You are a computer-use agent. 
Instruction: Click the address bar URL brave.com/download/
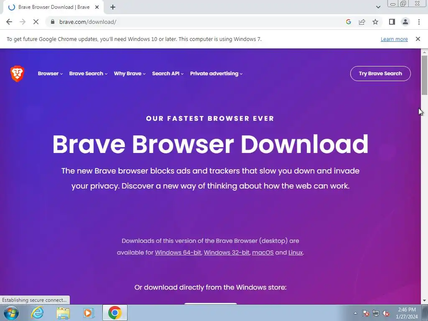click(88, 22)
